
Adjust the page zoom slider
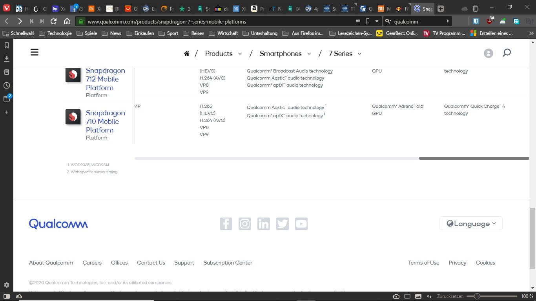tap(492, 296)
